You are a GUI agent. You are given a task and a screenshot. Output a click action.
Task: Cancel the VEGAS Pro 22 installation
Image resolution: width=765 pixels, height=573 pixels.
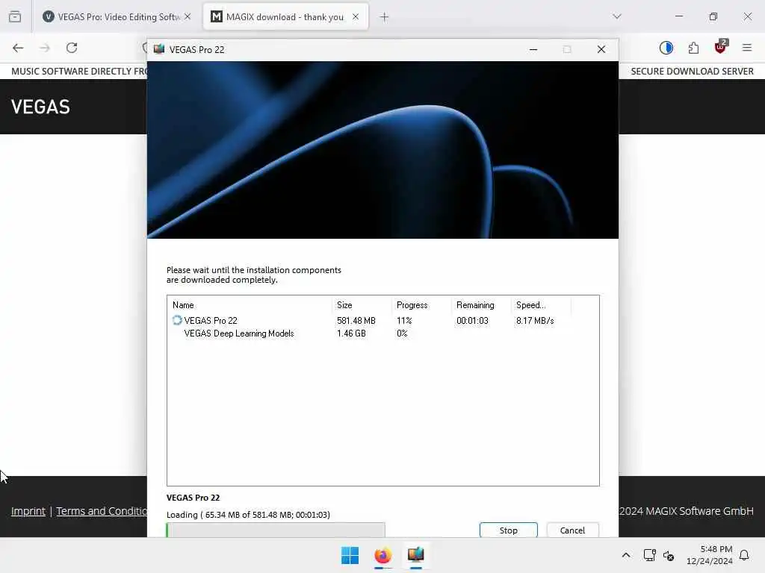572,530
